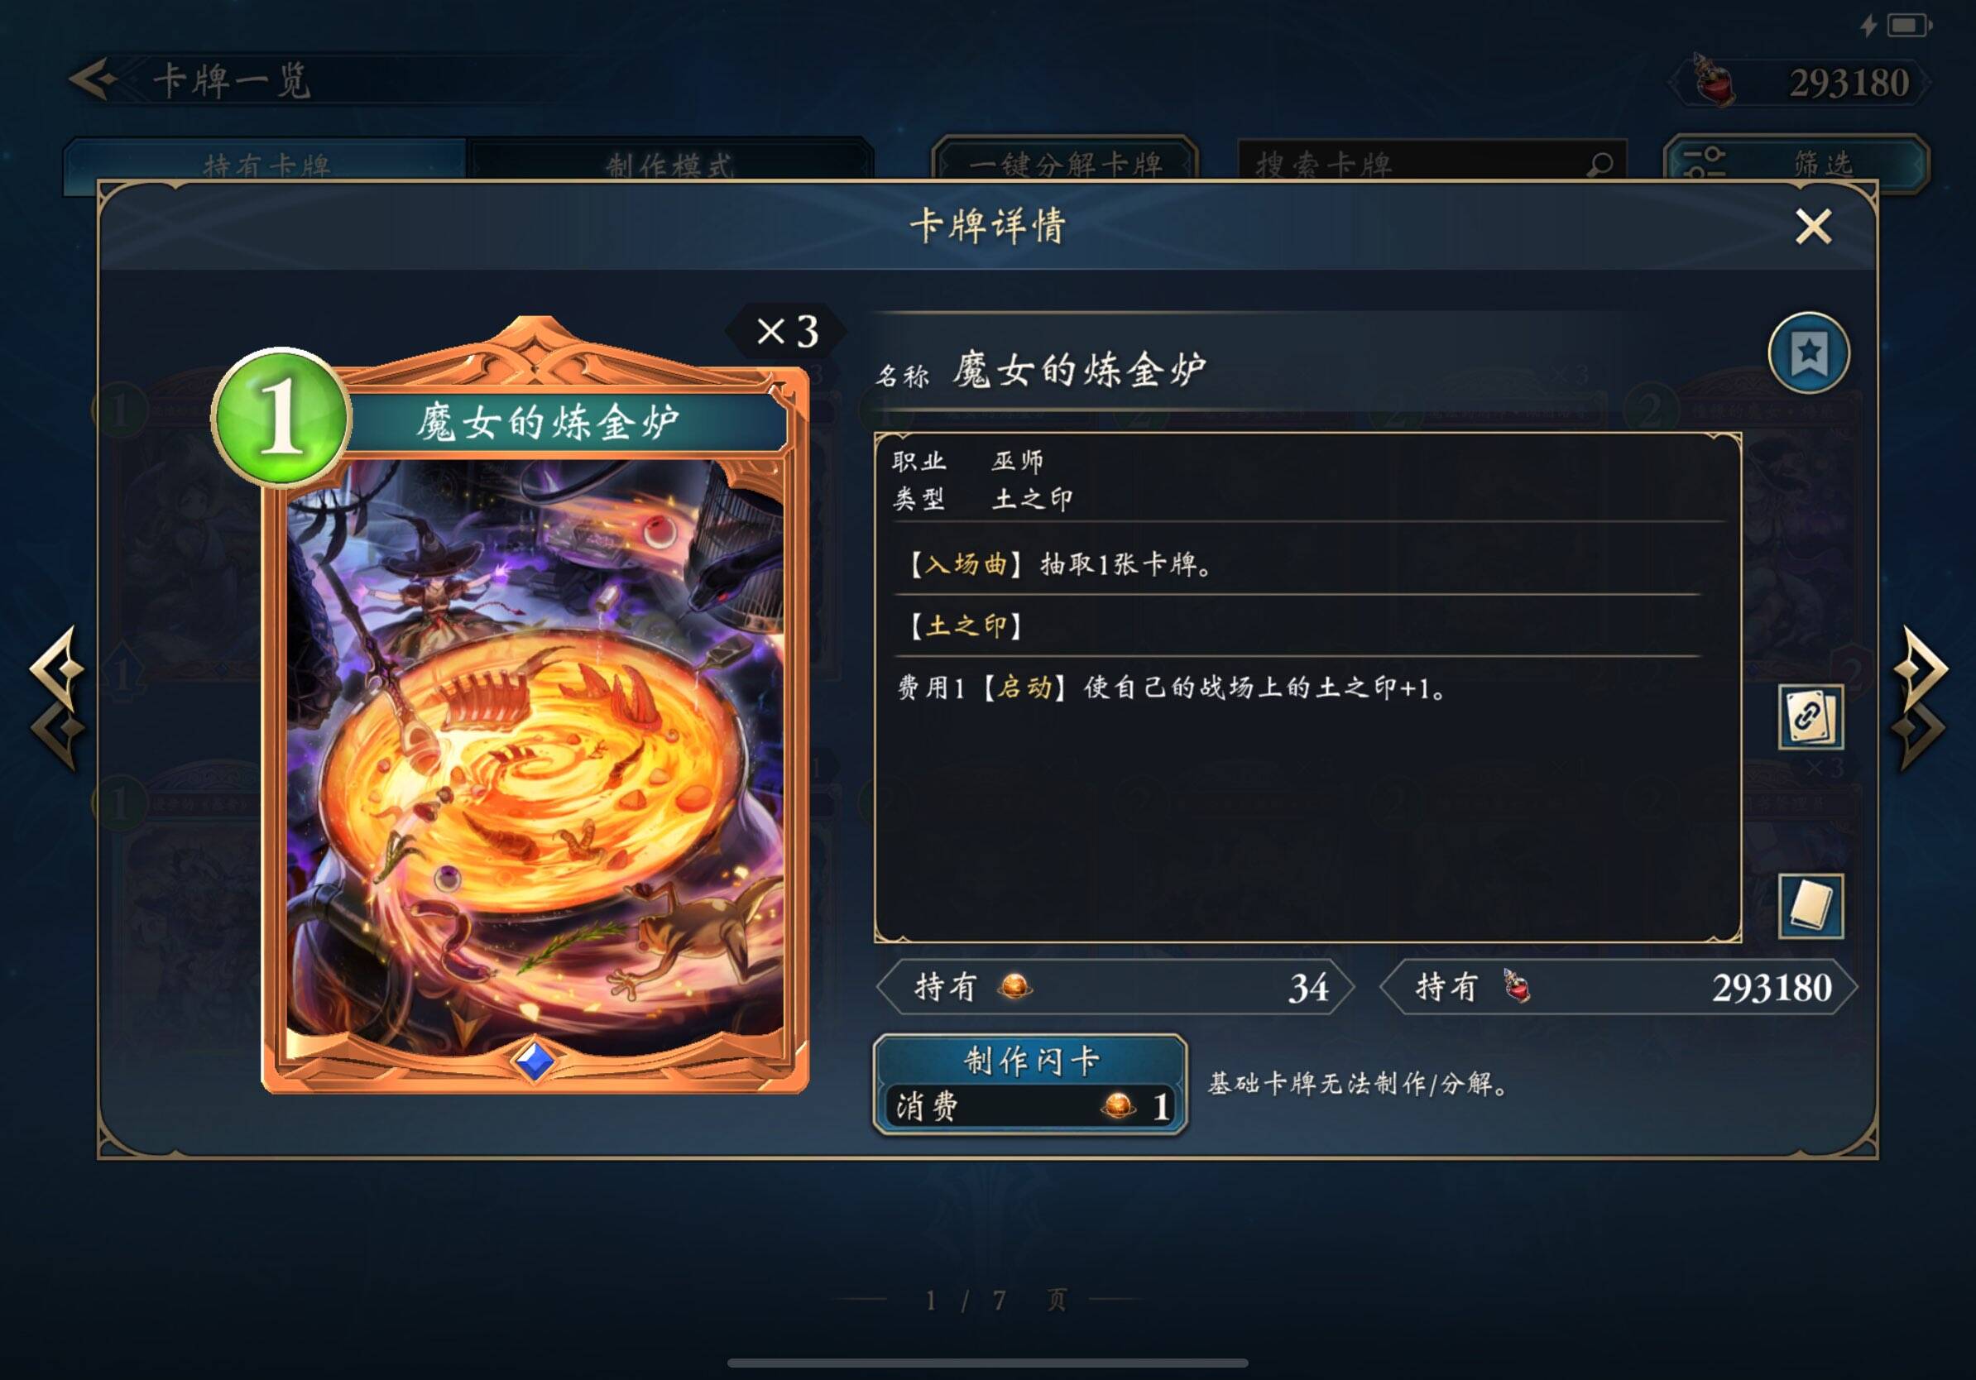Open the card flavor text page icon

[x=1811, y=906]
